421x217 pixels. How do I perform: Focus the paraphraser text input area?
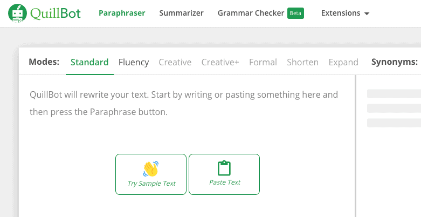coord(187,145)
